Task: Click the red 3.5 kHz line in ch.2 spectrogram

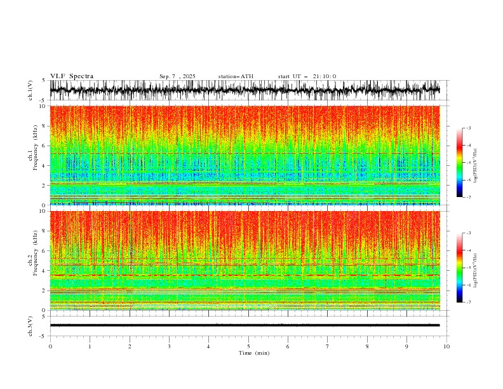Action: (x=245, y=275)
